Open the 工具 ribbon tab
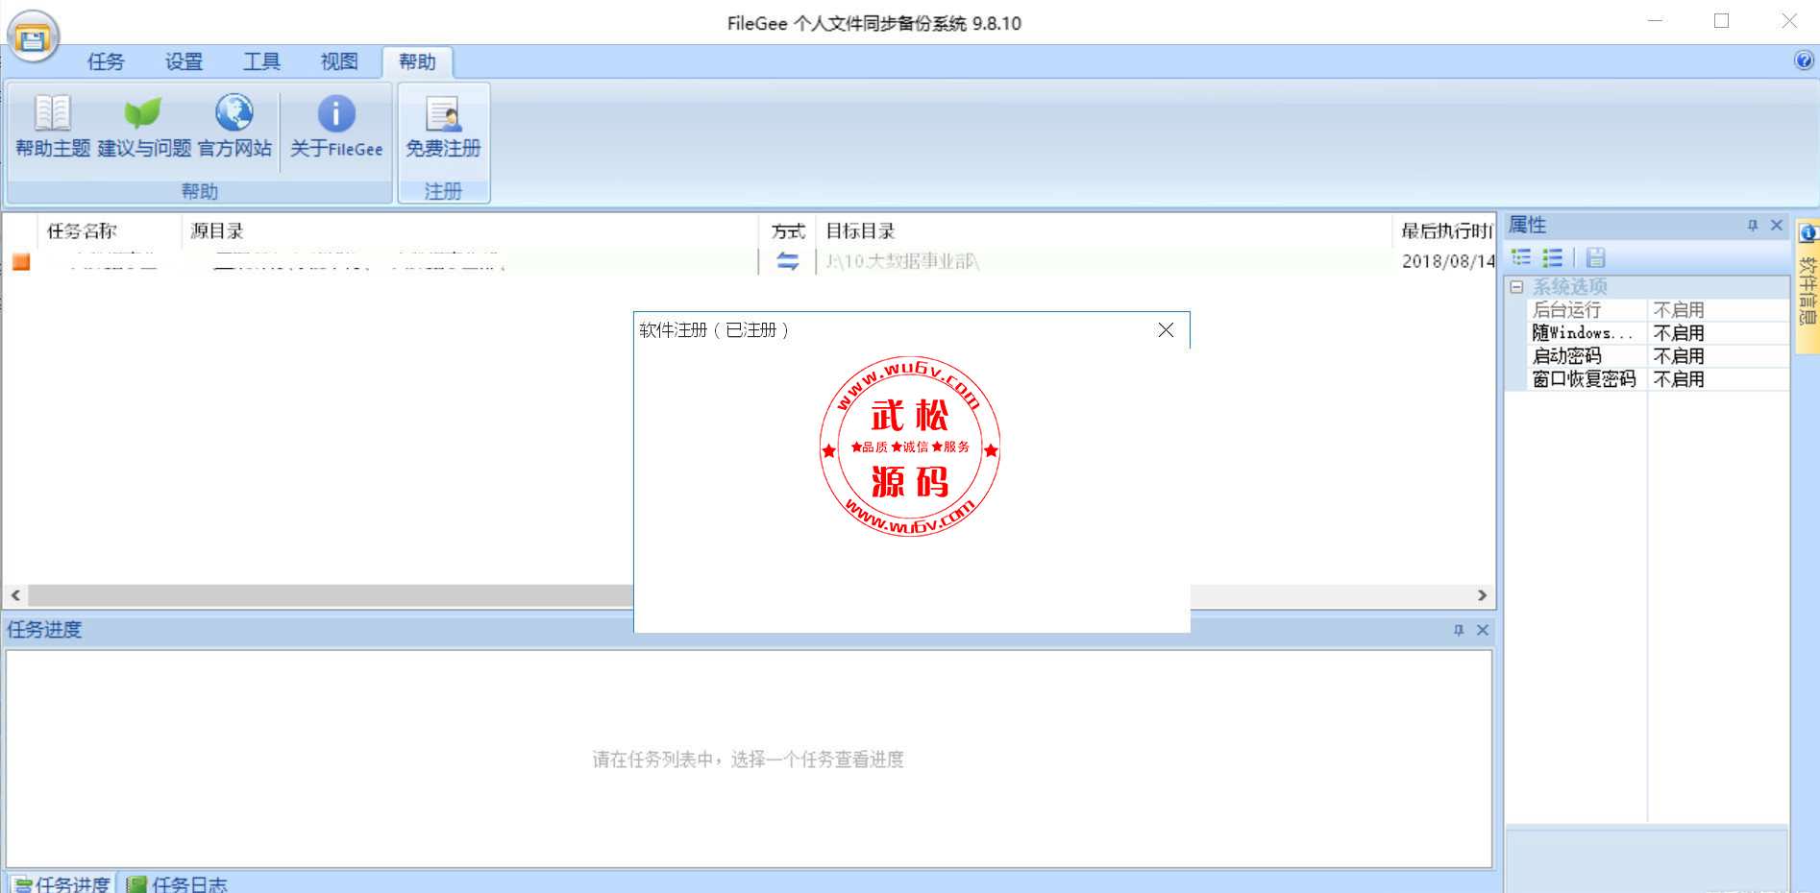Screen dimensions: 1820x893 coord(261,61)
